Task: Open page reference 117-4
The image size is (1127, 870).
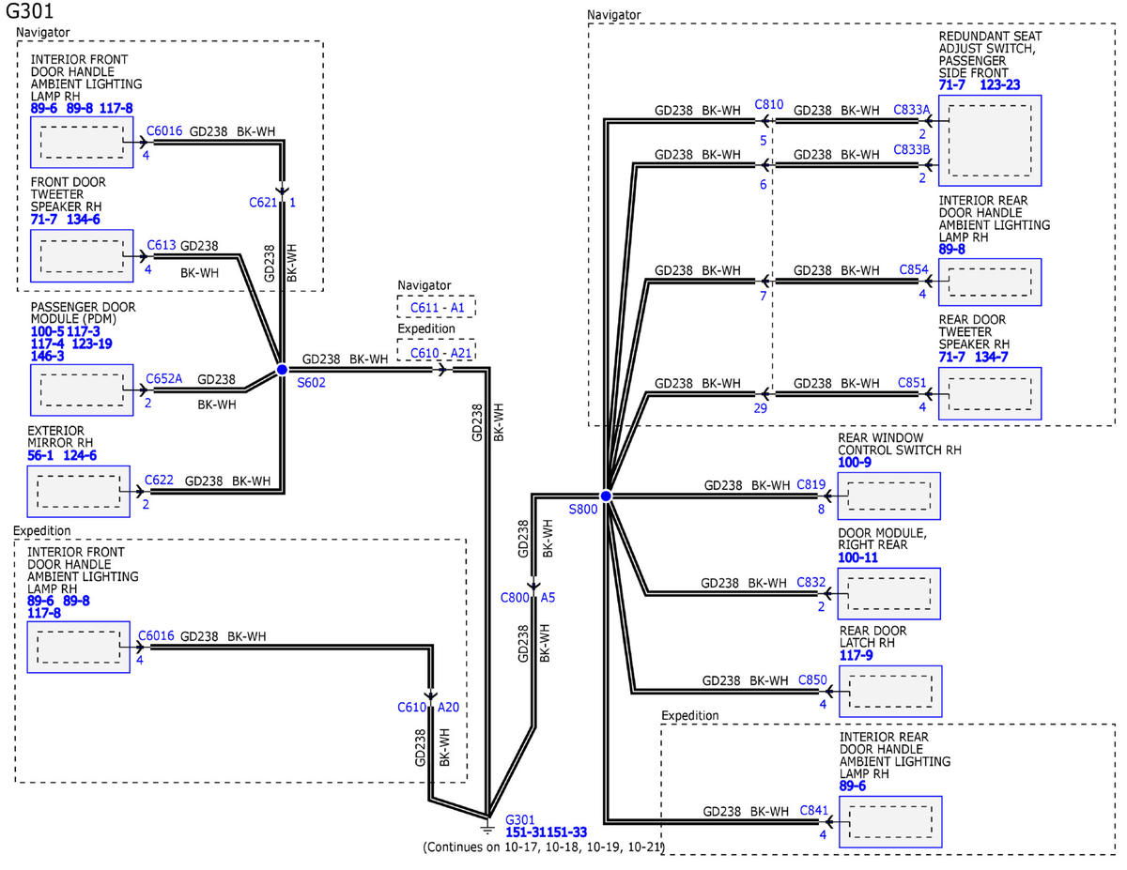Action: tap(47, 344)
